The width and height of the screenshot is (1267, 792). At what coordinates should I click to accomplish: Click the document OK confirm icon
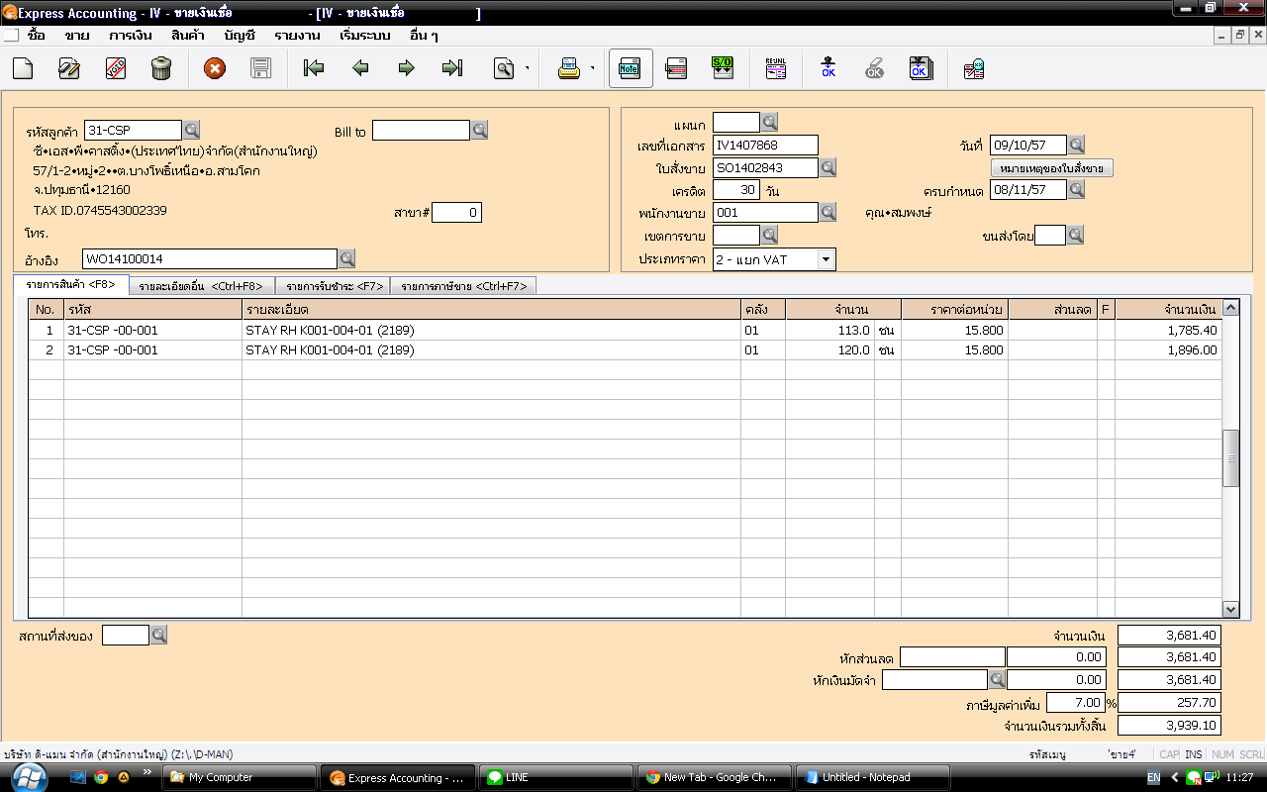921,68
